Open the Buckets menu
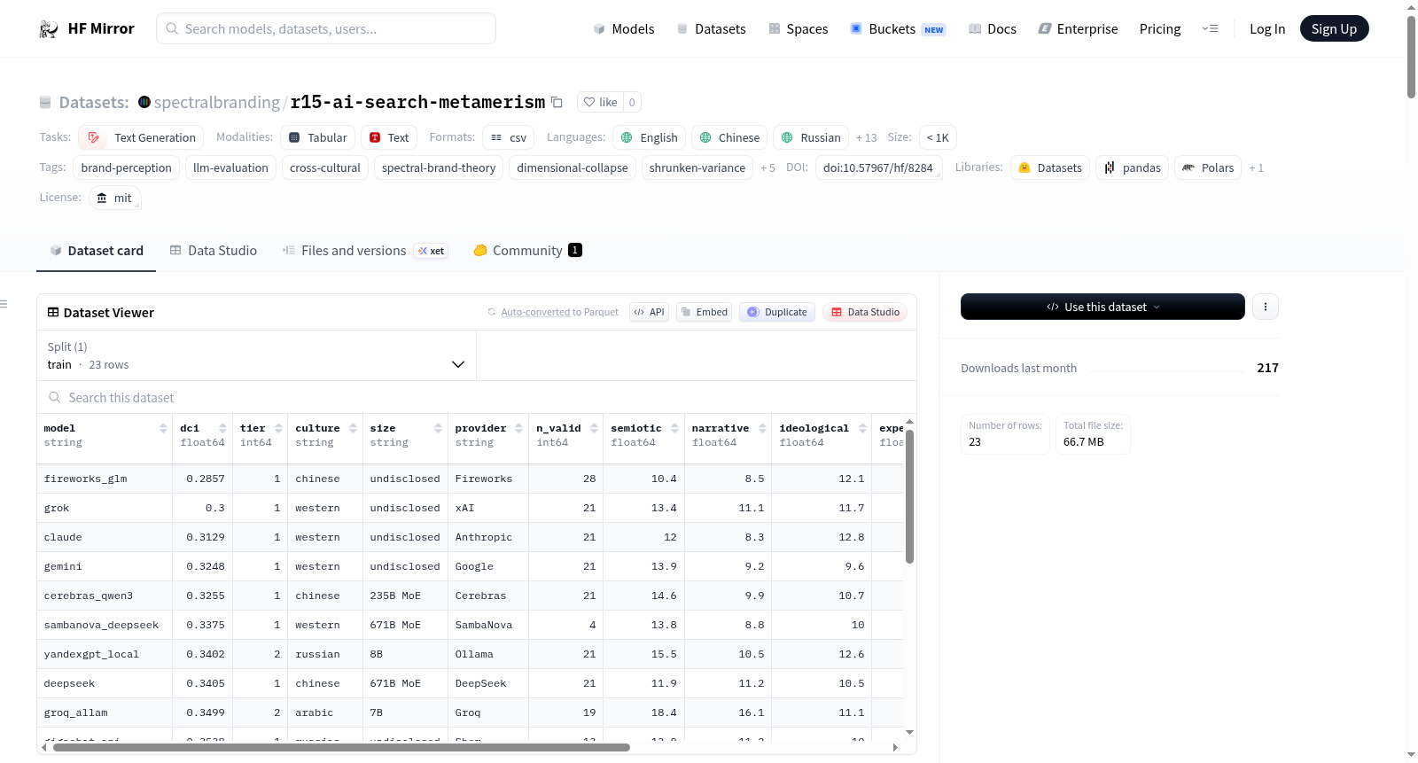 897,29
